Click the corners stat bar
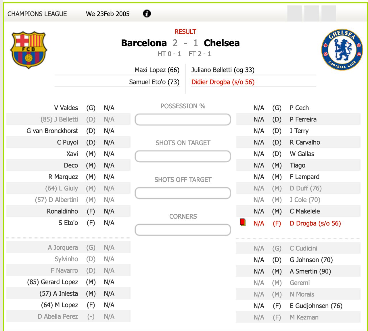 point(183,230)
